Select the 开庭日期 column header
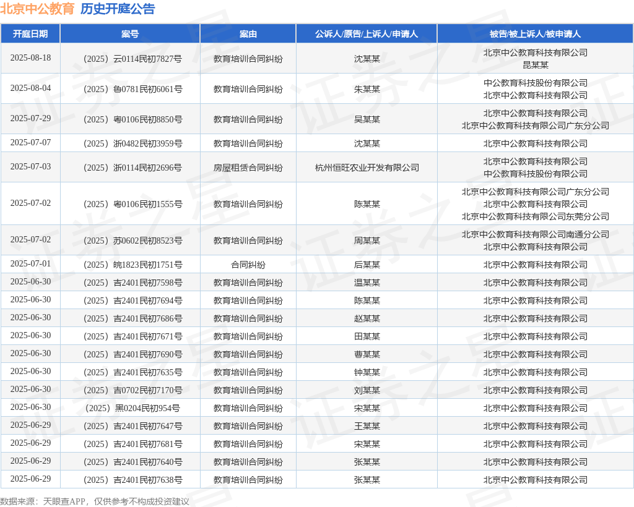This screenshot has width=634, height=507. [30, 34]
